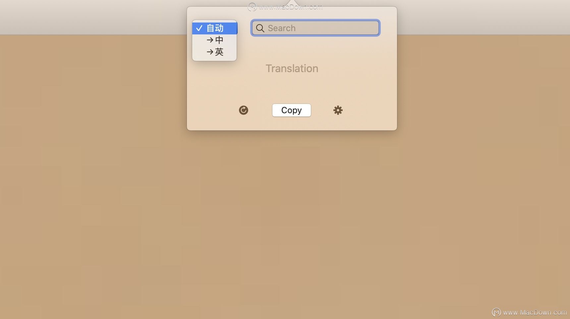
Task: Click the checkmark beside 自动
Action: click(x=199, y=28)
